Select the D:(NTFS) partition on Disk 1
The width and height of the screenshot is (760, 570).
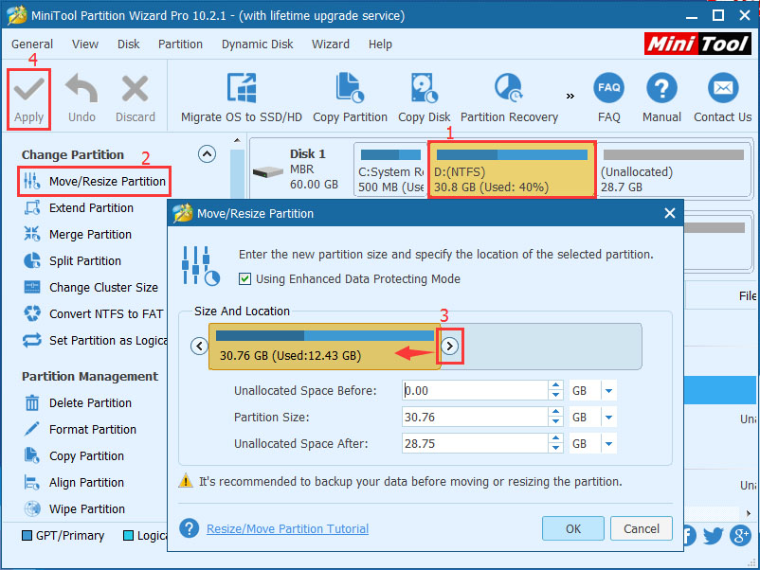(x=512, y=169)
